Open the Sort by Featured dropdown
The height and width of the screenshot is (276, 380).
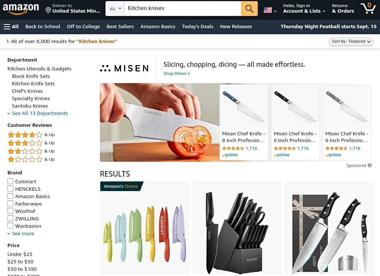click(351, 42)
